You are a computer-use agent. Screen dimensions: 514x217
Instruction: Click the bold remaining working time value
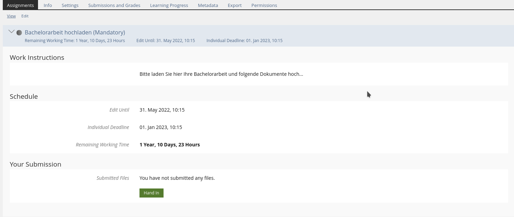pyautogui.click(x=169, y=145)
